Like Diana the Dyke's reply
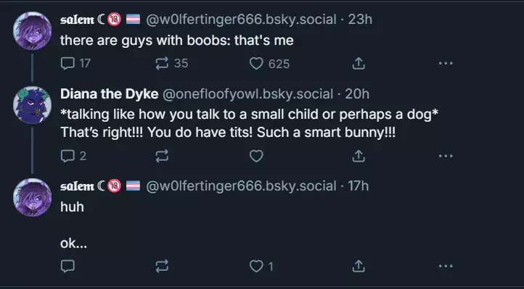Viewport: 524px width, 289px height. pos(257,156)
